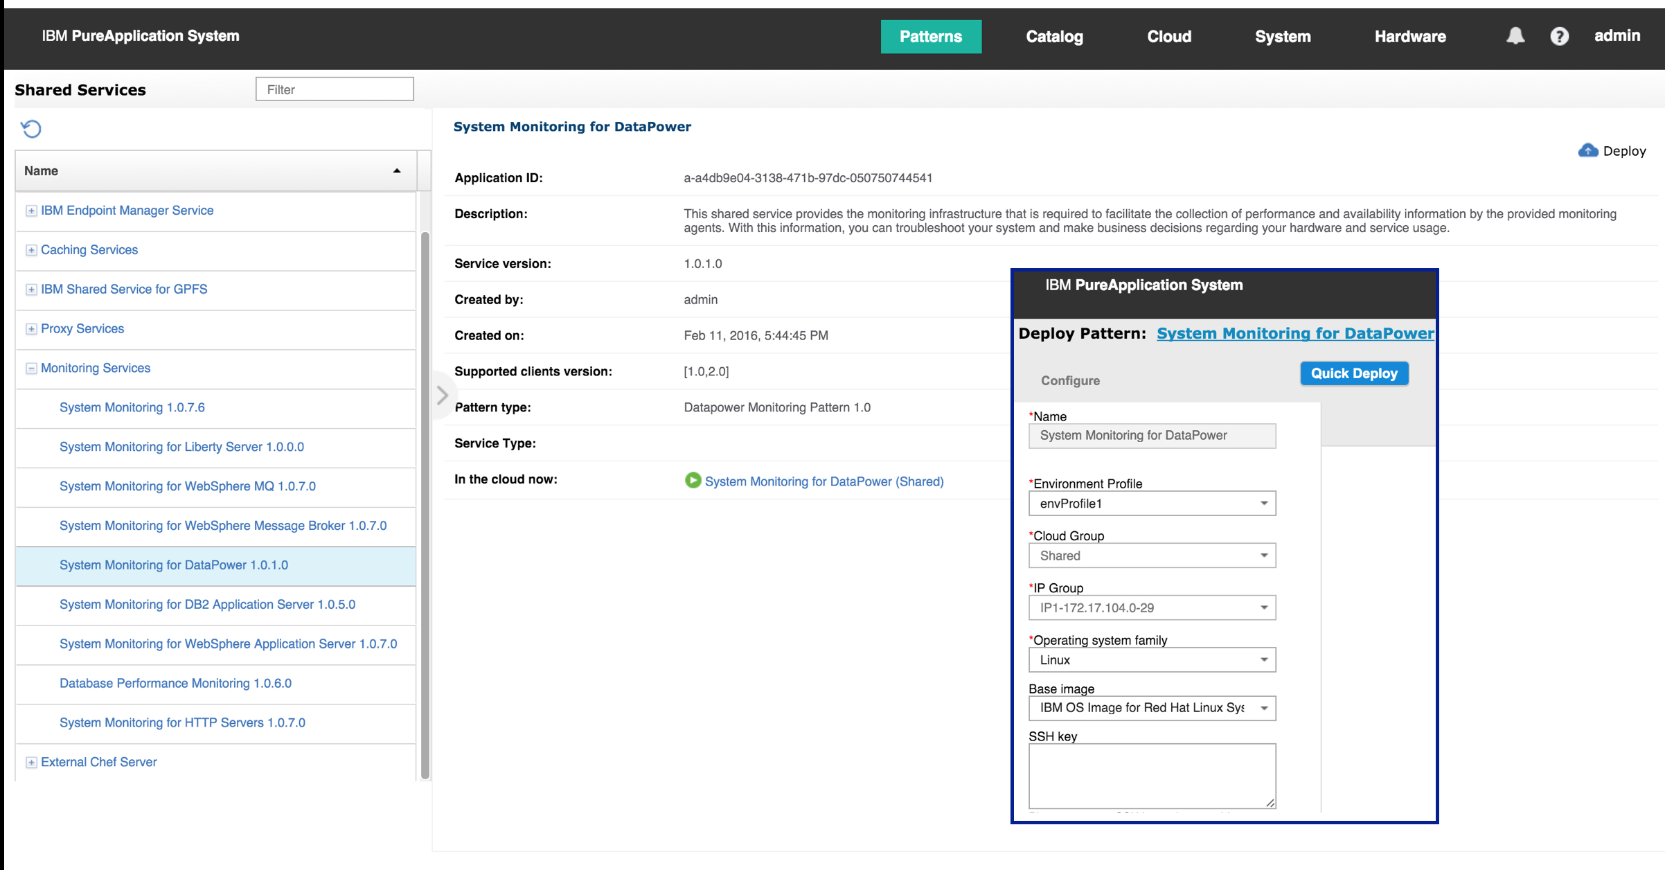Select System Monitoring 1.0.7.6

tap(132, 407)
